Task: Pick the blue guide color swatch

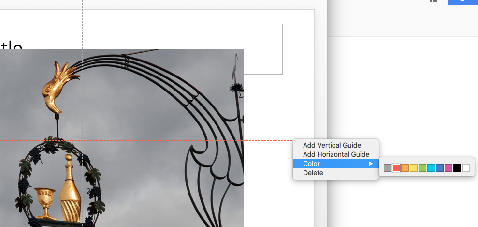Action: (x=440, y=168)
